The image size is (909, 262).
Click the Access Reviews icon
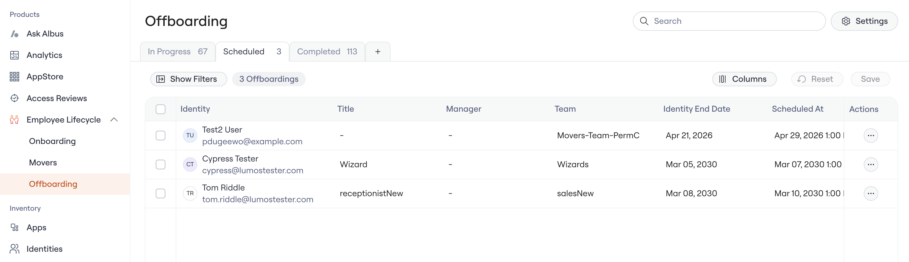14,98
